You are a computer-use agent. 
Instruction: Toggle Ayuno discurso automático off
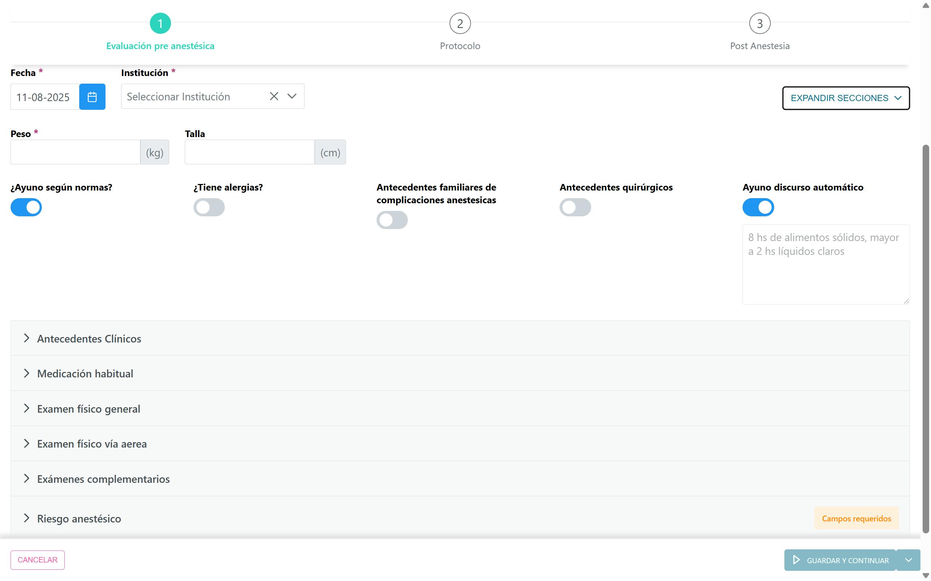coord(758,207)
